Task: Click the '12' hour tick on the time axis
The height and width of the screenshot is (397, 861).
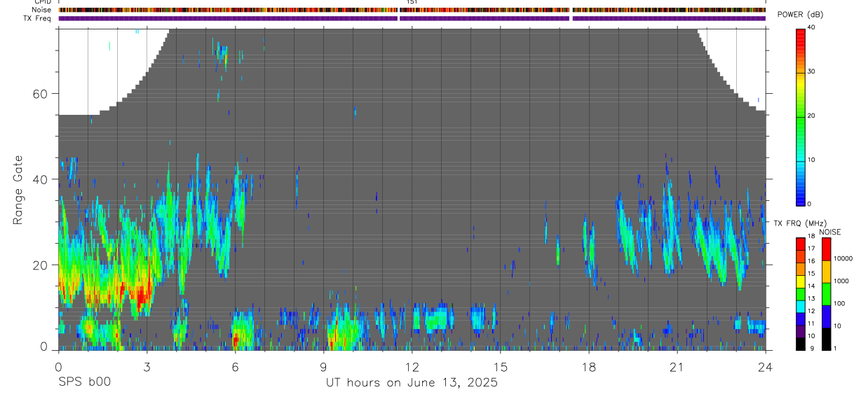Action: click(412, 367)
